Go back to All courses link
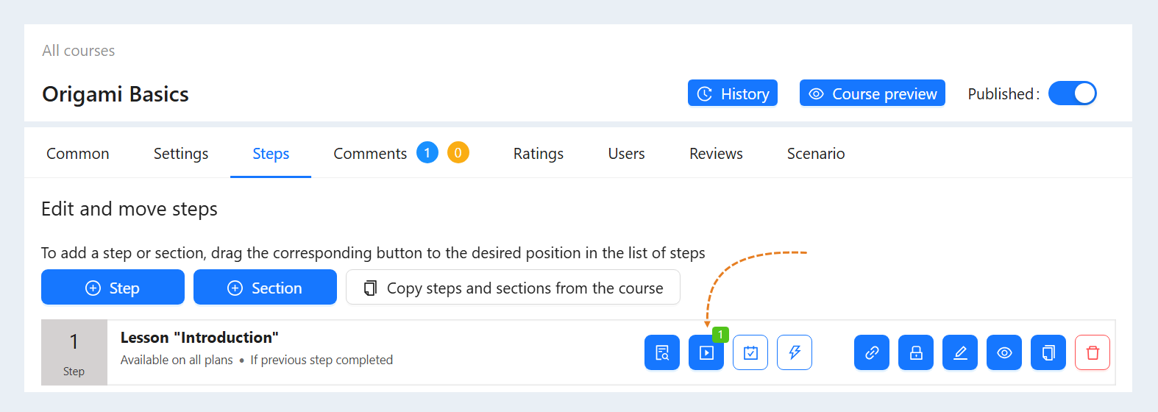The image size is (1158, 412). coord(79,51)
